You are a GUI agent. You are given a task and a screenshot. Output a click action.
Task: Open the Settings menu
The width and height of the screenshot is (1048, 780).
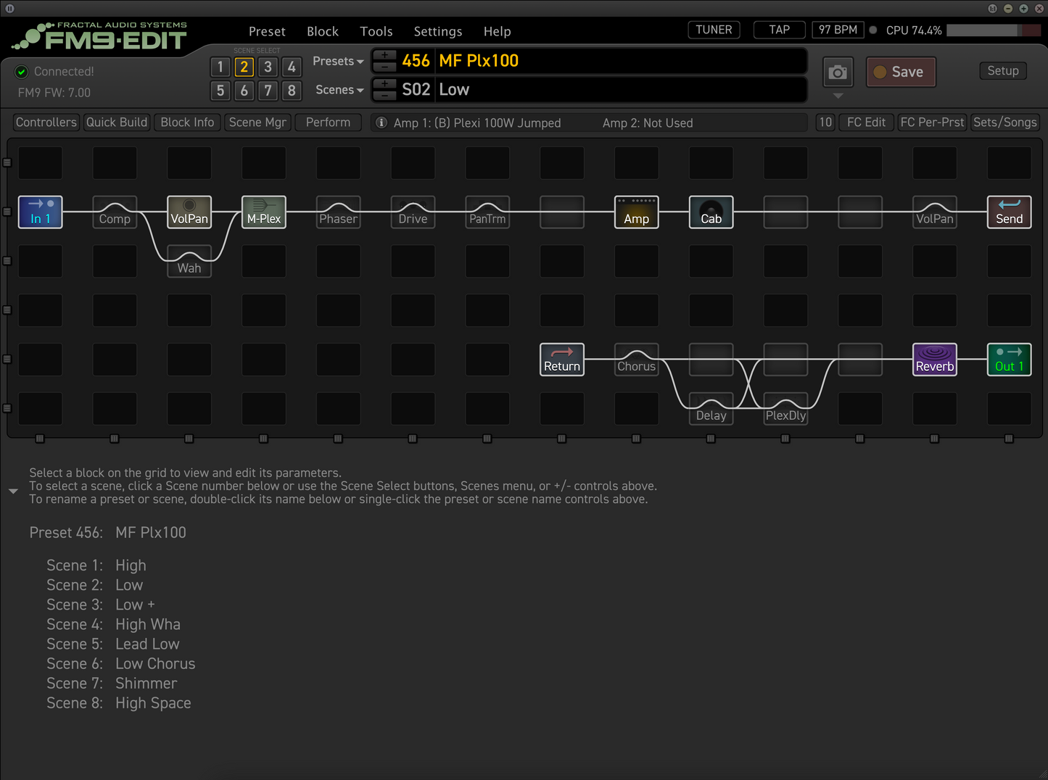coord(438,31)
